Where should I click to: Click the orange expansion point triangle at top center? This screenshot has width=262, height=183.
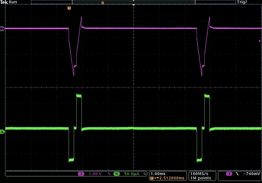(x=133, y=5)
